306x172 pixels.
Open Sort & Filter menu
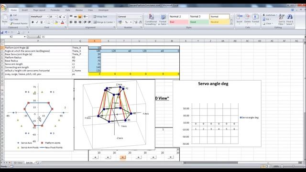(282, 20)
